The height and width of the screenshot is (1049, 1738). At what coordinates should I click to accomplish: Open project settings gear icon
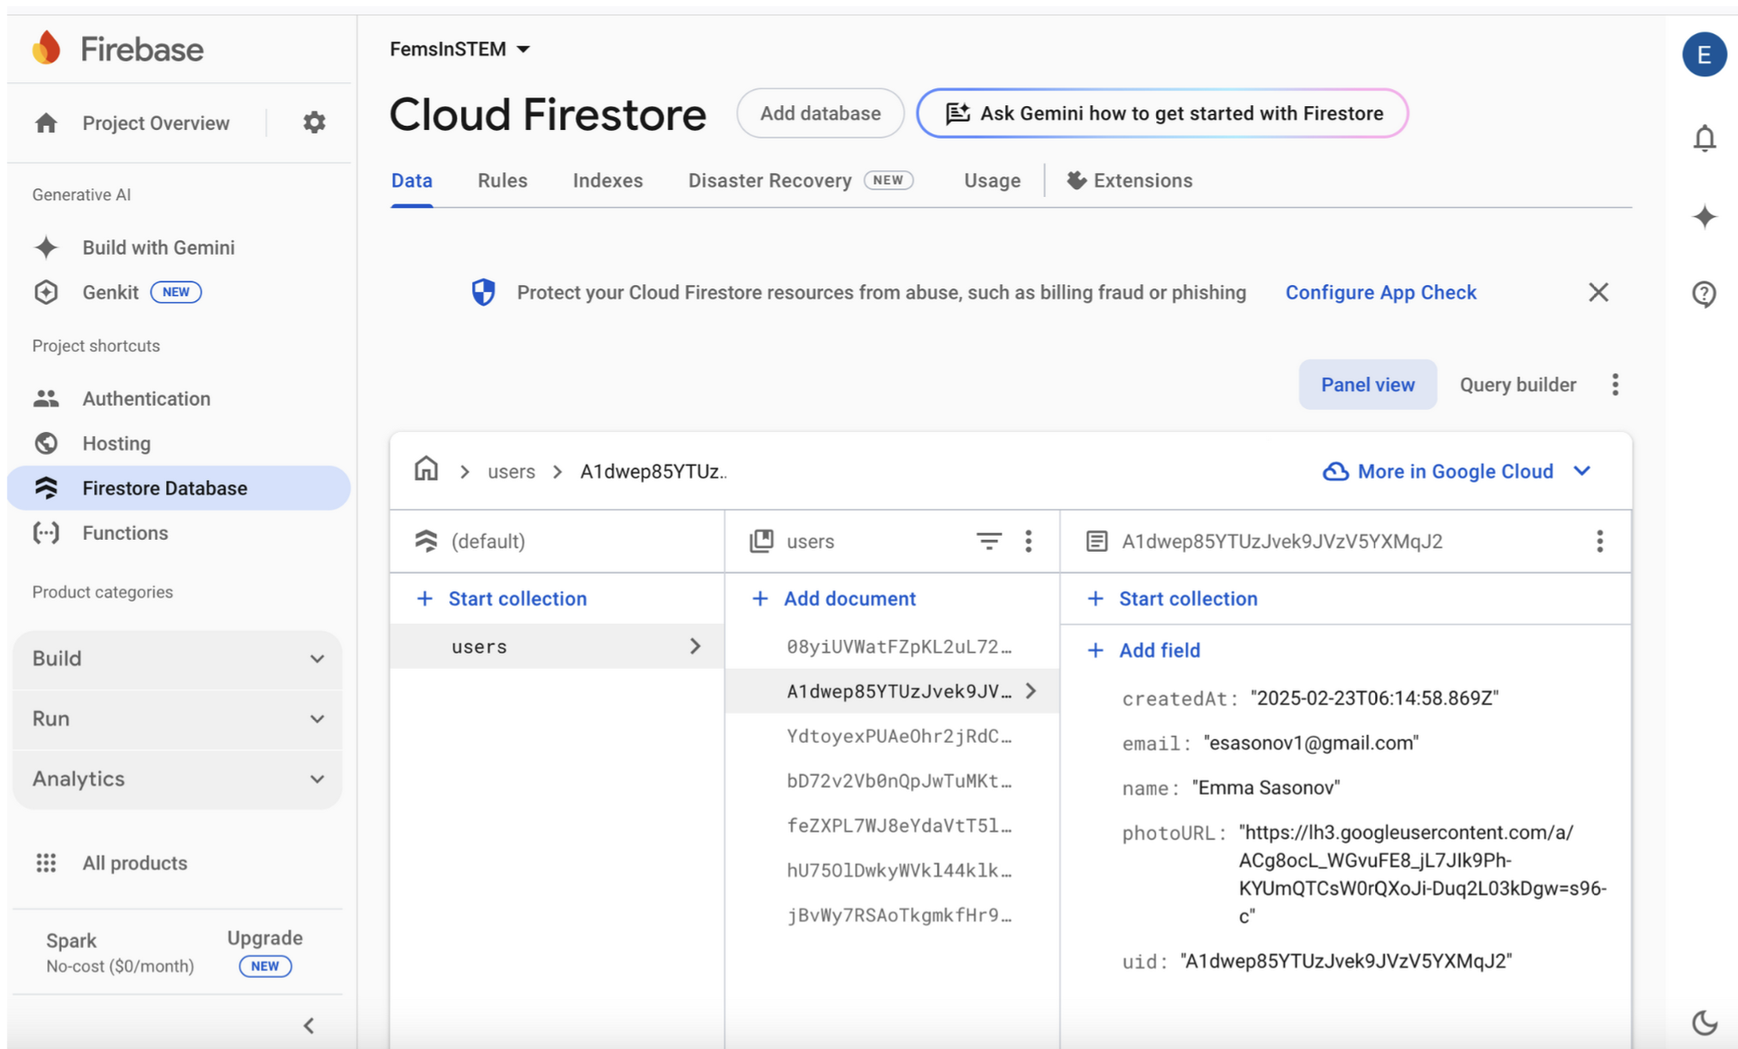coord(314,122)
